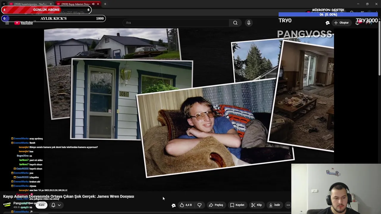
Task: Dislike the video with thumbs down
Action: coord(199,205)
